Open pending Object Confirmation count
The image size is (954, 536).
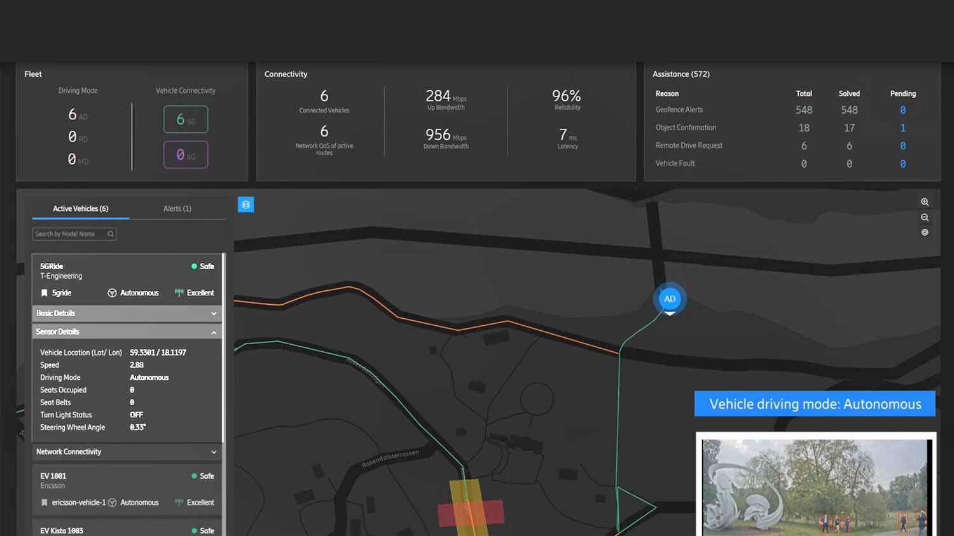click(x=902, y=128)
